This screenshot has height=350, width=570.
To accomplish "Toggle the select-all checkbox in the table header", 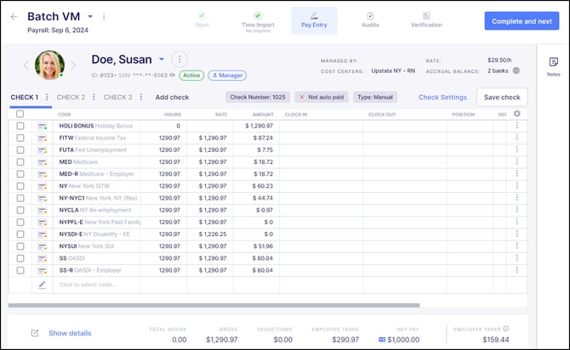I will (20, 114).
